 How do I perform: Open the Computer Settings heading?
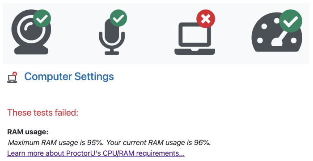69,76
